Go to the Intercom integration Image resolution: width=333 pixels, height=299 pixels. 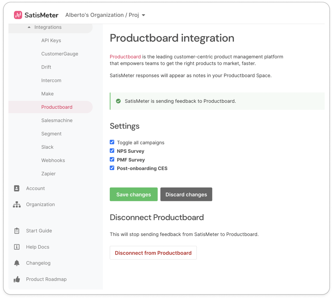pos(51,80)
